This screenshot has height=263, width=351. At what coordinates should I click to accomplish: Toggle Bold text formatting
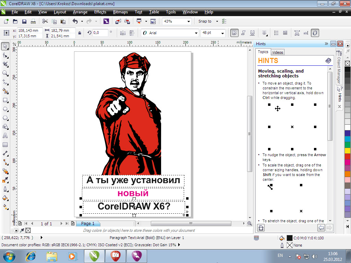click(234, 33)
